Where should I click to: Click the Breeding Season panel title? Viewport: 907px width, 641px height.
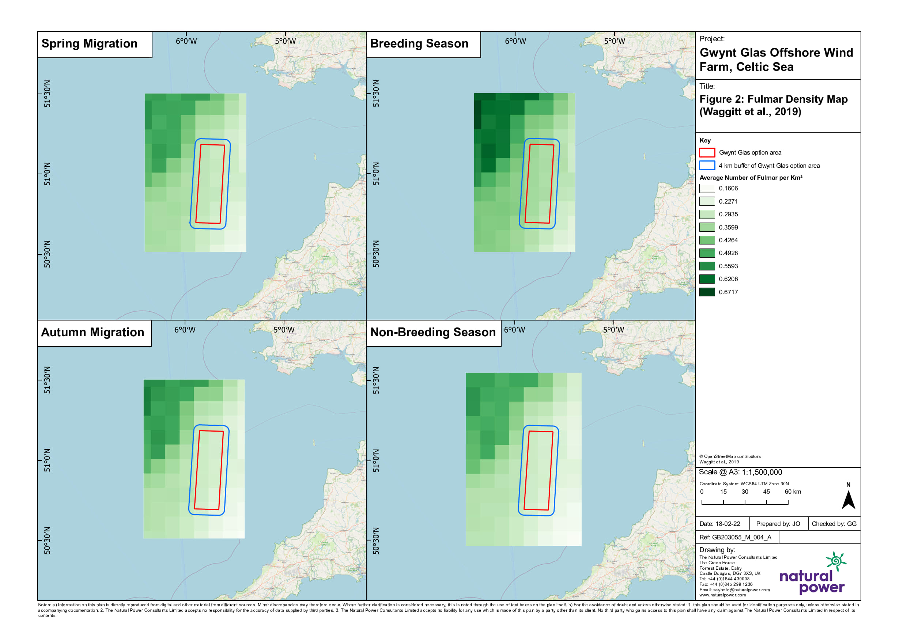tap(419, 43)
